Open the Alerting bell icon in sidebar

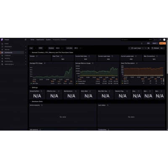click(x=2, y=58)
